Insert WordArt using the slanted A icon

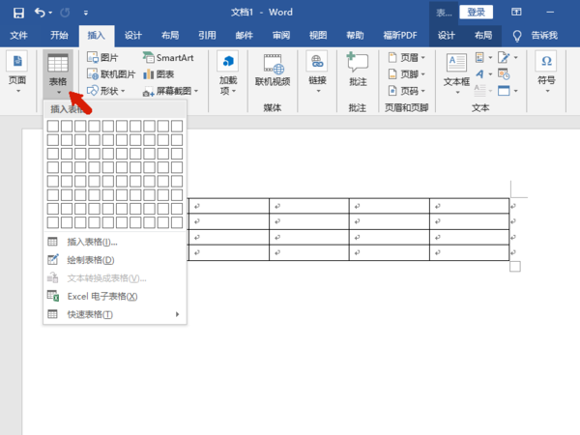pyautogui.click(x=483, y=74)
